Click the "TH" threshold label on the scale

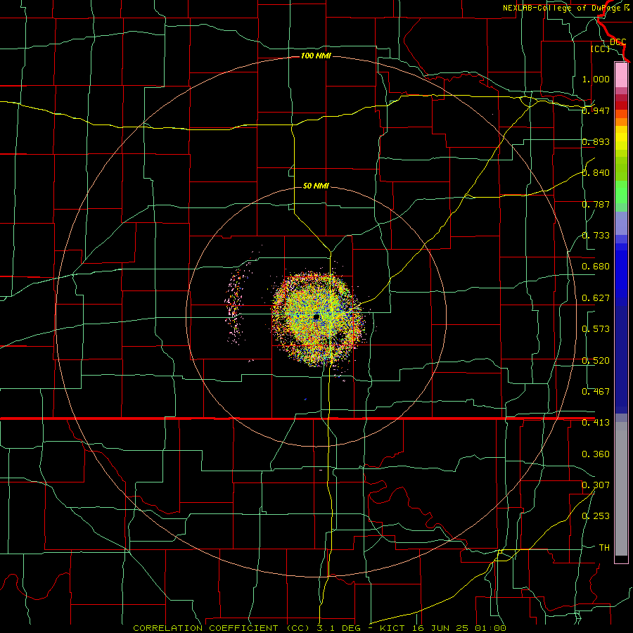(x=604, y=548)
